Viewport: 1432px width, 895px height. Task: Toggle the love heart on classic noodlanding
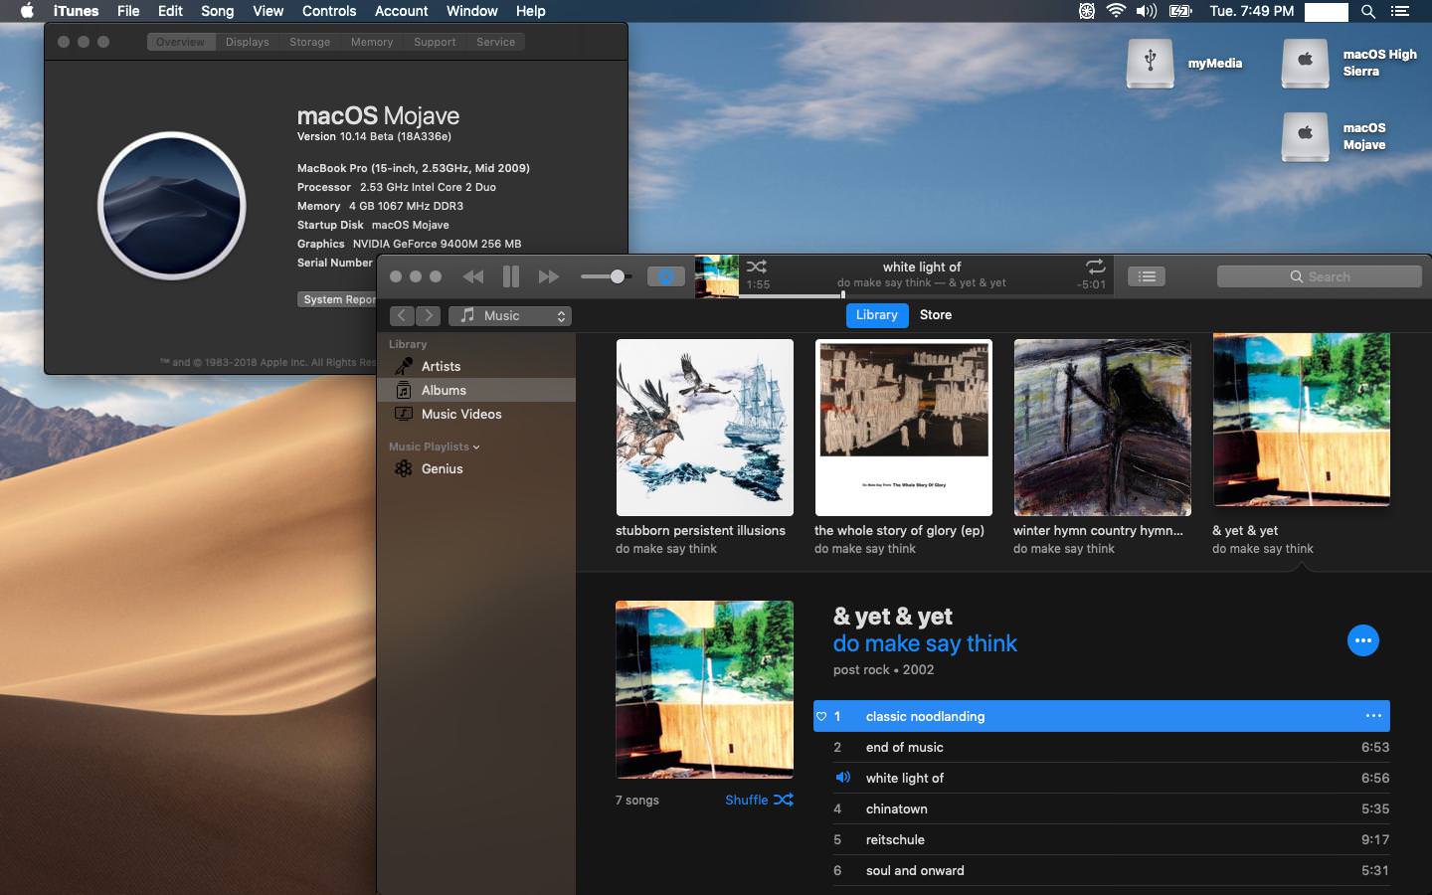(x=821, y=716)
